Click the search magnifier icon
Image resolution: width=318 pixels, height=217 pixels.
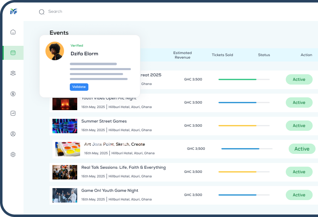pyautogui.click(x=42, y=12)
